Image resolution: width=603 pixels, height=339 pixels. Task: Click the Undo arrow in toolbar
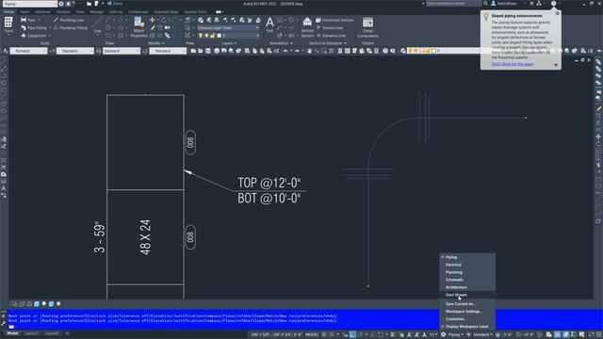285,51
